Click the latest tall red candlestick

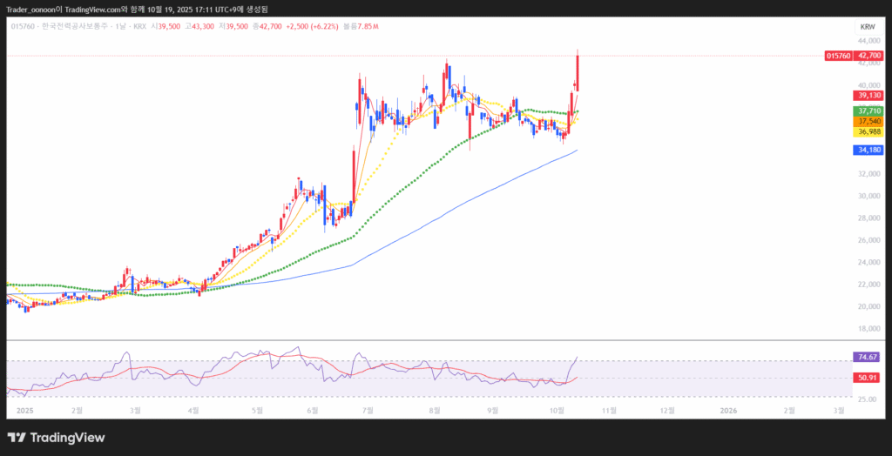578,72
